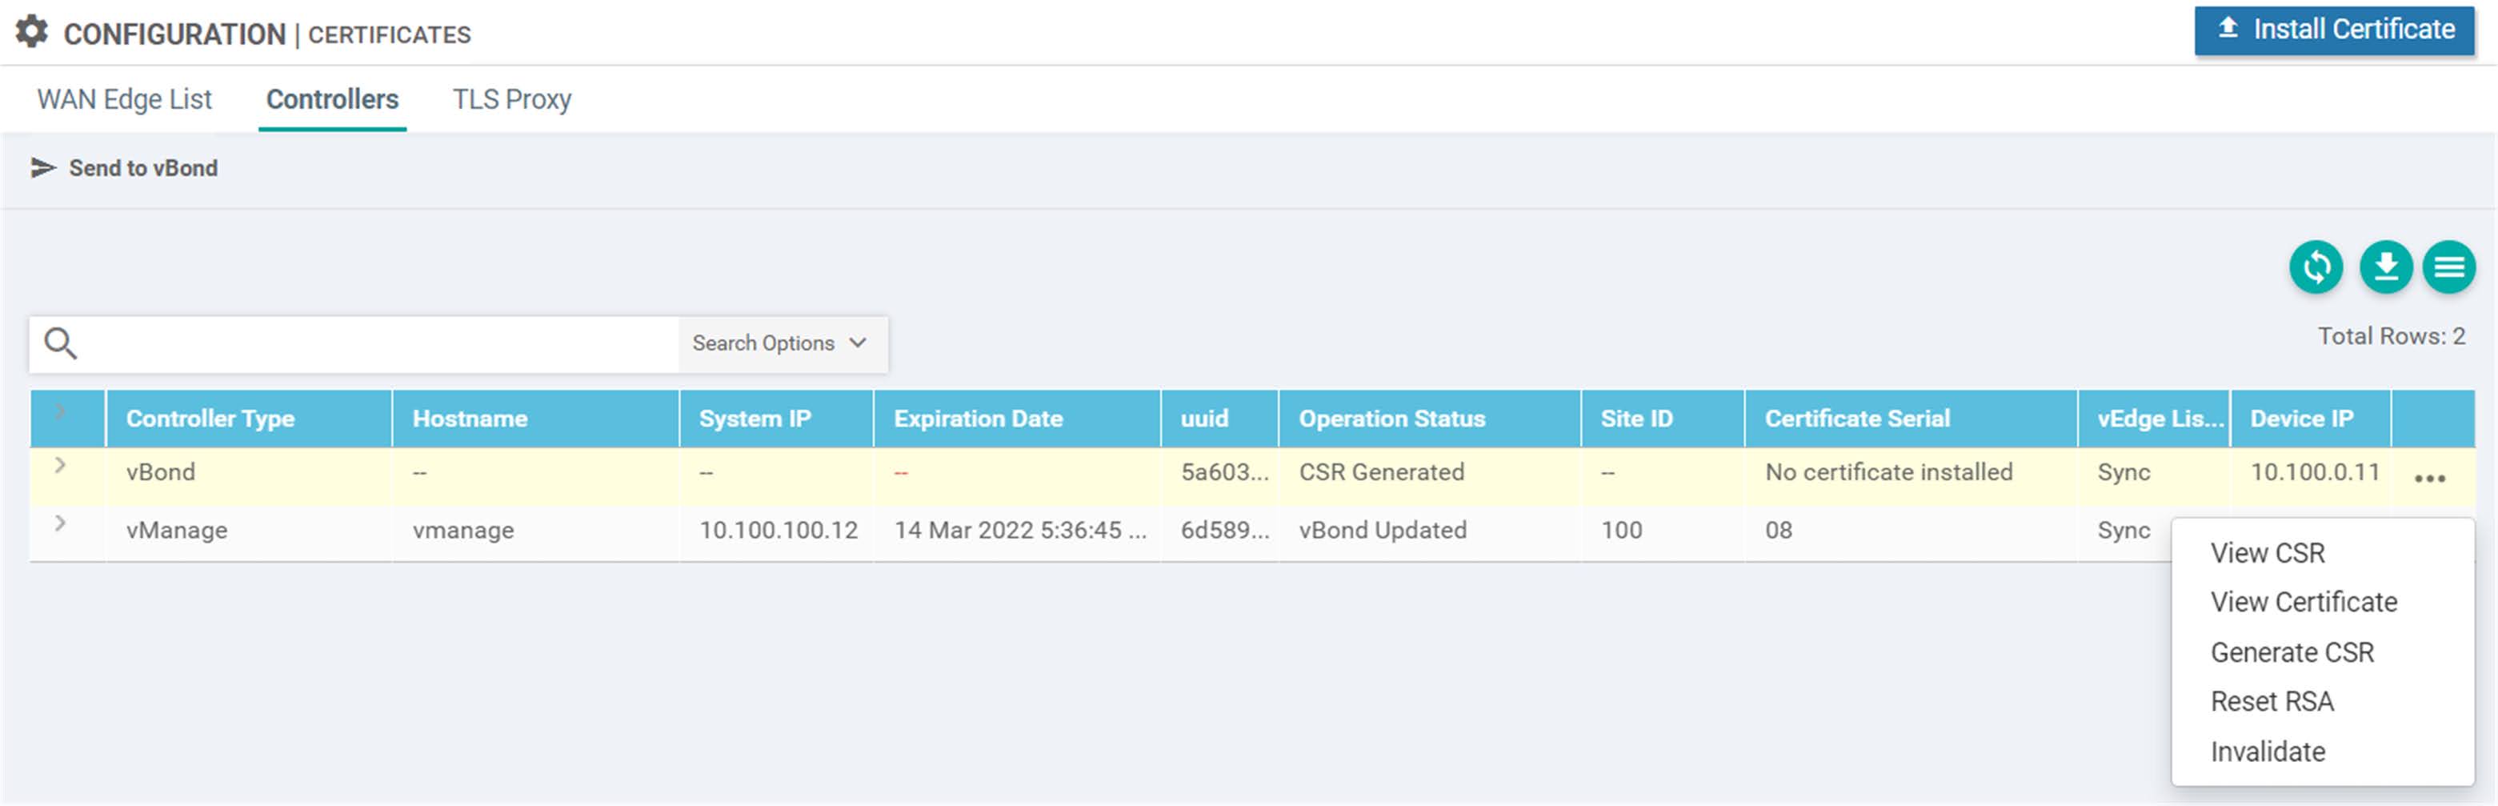
Task: Click the Send to vBond icon action
Action: point(42,166)
